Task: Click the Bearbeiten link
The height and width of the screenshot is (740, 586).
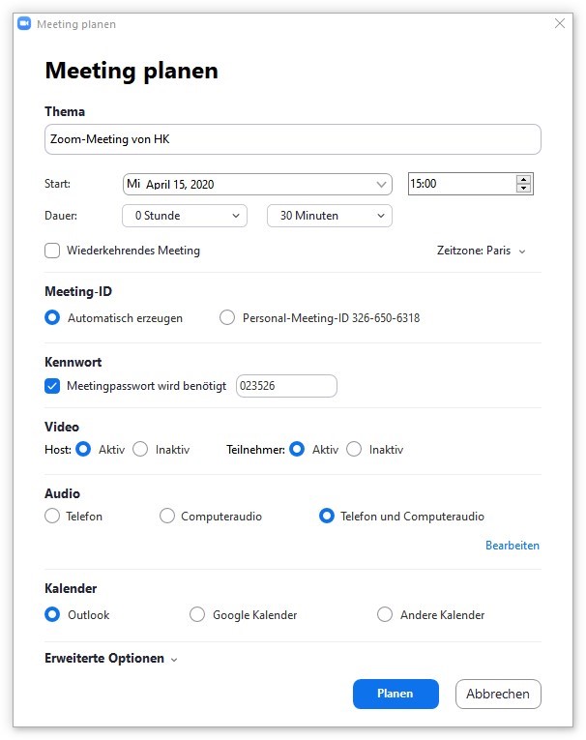Action: 513,546
